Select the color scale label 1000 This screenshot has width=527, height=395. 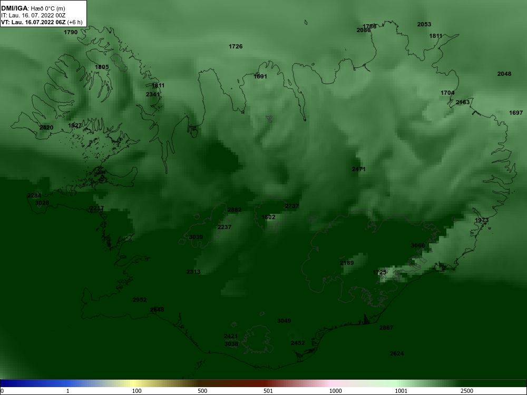pyautogui.click(x=335, y=391)
